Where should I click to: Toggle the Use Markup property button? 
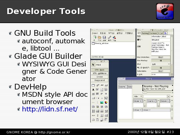161,60
